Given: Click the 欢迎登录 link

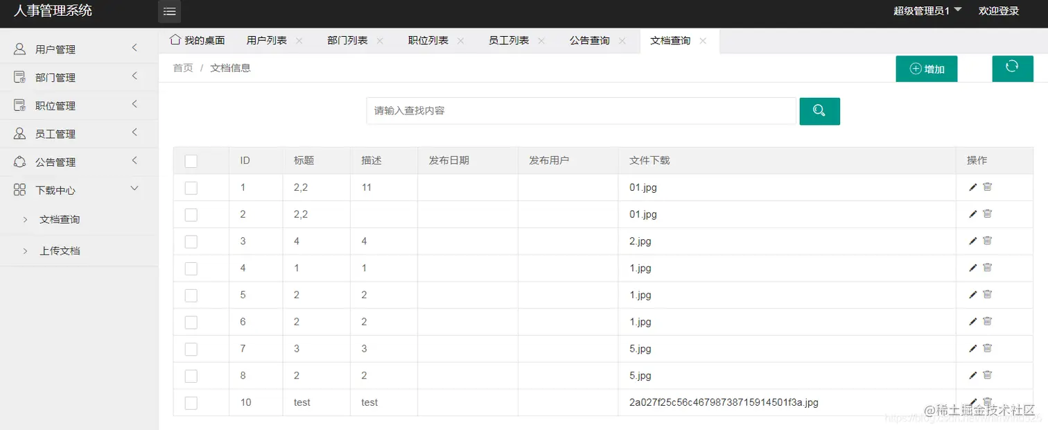Looking at the screenshot, I should (999, 11).
